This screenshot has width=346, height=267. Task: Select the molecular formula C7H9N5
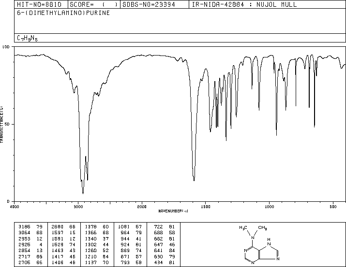tap(28, 38)
